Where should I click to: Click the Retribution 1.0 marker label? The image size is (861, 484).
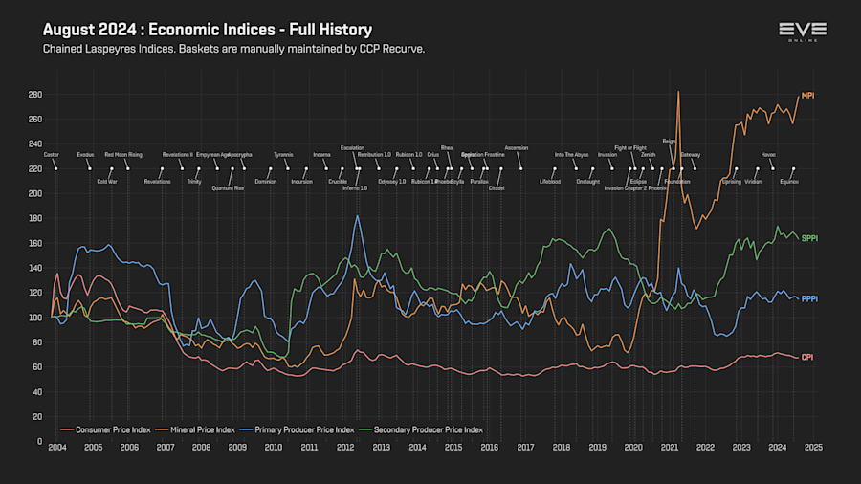pyautogui.click(x=374, y=155)
